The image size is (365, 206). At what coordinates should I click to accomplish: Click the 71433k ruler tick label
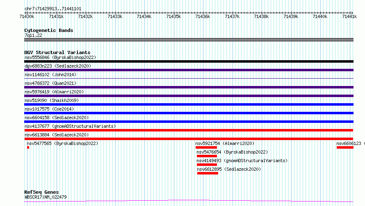click(115, 16)
